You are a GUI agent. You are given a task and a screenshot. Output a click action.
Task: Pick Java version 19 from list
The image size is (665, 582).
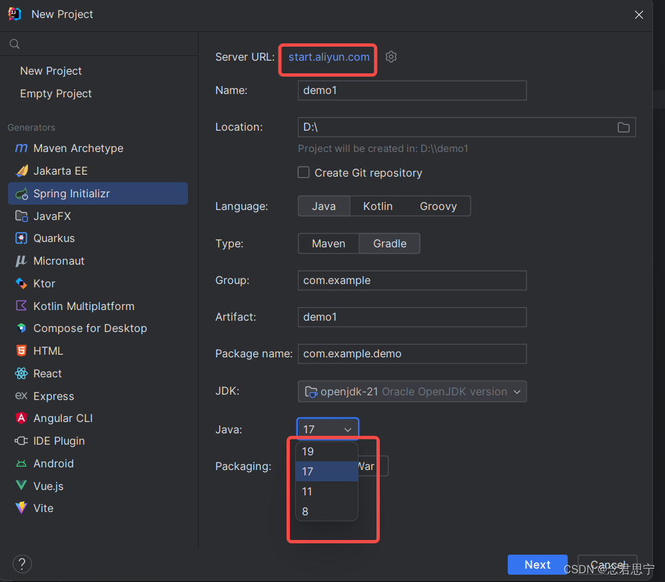coord(327,451)
